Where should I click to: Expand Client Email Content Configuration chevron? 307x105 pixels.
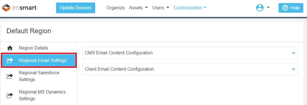point(293,69)
